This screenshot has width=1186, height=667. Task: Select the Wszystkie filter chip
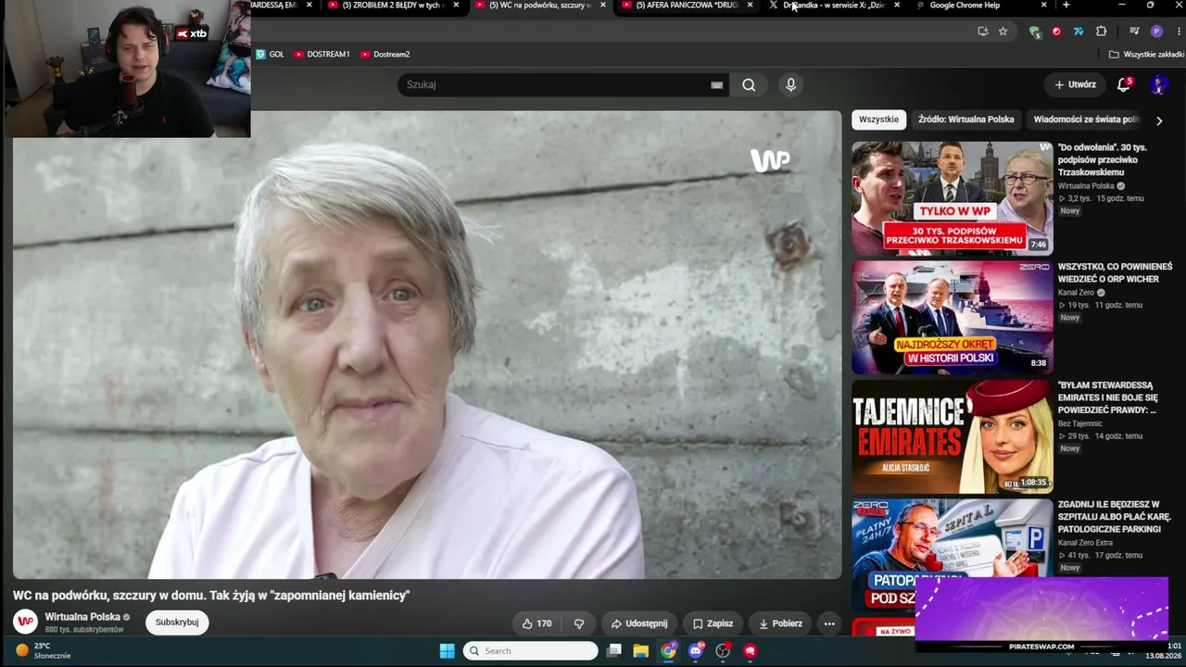tap(878, 120)
